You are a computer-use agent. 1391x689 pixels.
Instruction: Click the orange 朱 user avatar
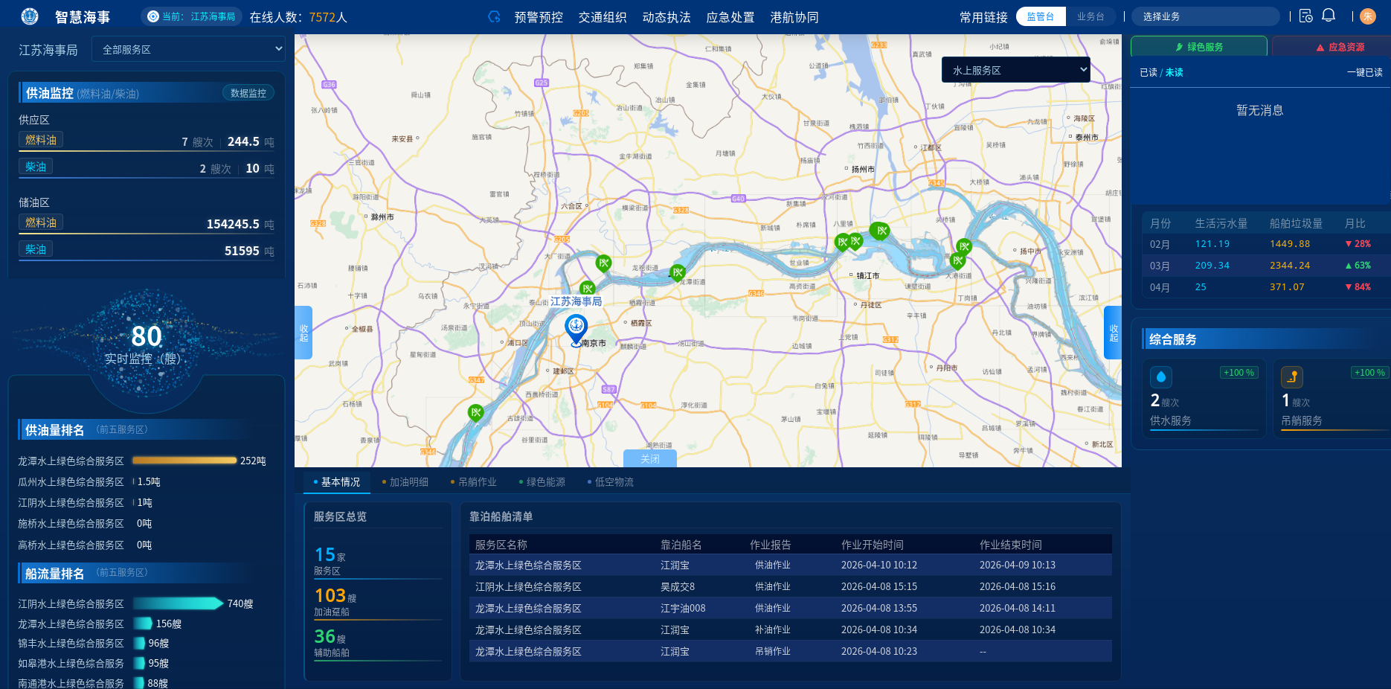pyautogui.click(x=1367, y=16)
